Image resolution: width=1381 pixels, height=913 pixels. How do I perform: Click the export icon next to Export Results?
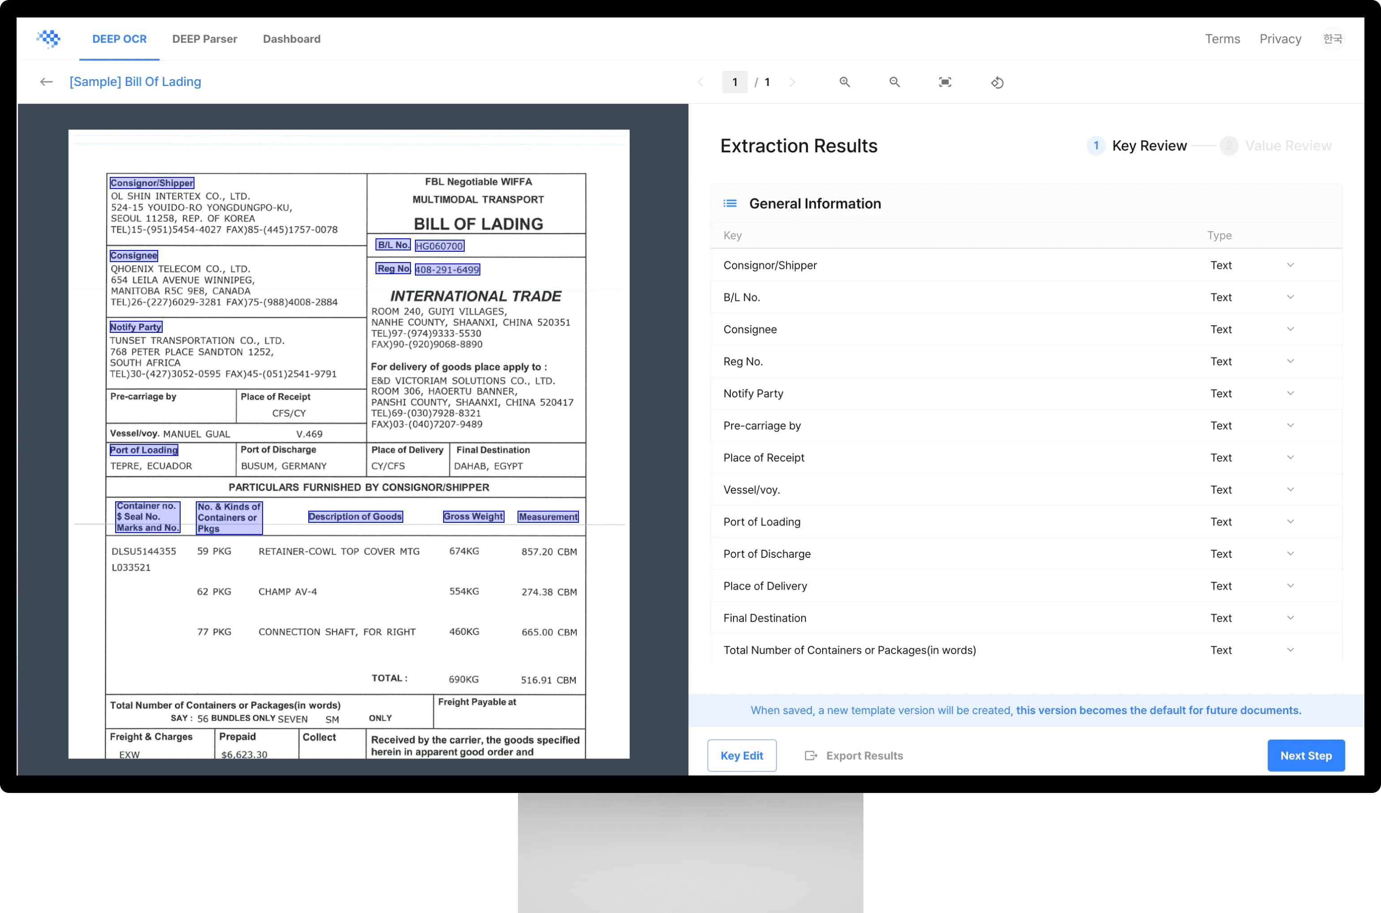click(x=810, y=755)
